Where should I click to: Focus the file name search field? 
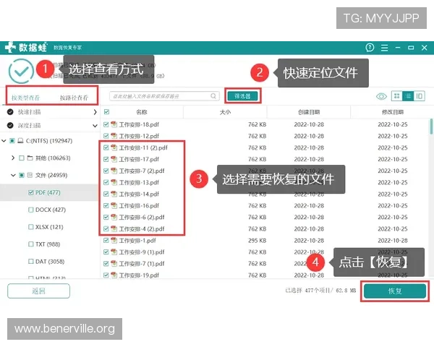pyautogui.click(x=164, y=96)
